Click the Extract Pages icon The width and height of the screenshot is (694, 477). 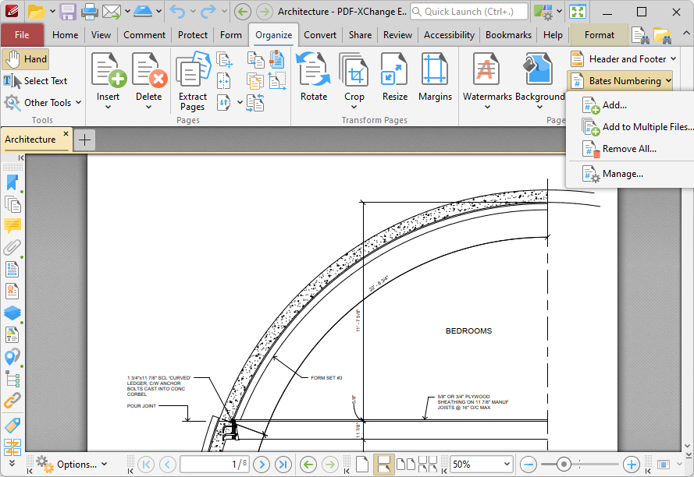point(193,69)
